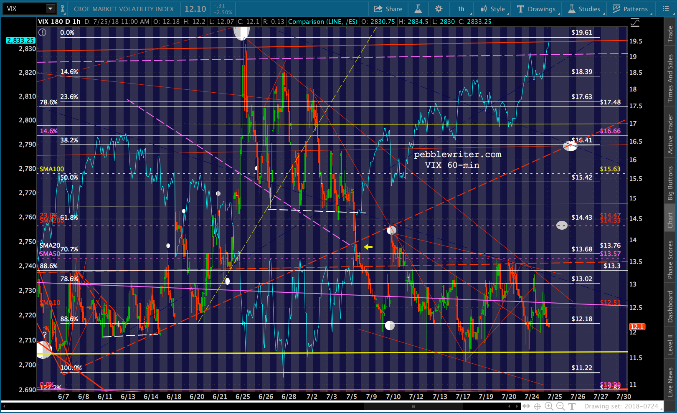Image resolution: width=677 pixels, height=413 pixels.
Task: Click the zoom in magnifier icon
Action: pyautogui.click(x=549, y=406)
